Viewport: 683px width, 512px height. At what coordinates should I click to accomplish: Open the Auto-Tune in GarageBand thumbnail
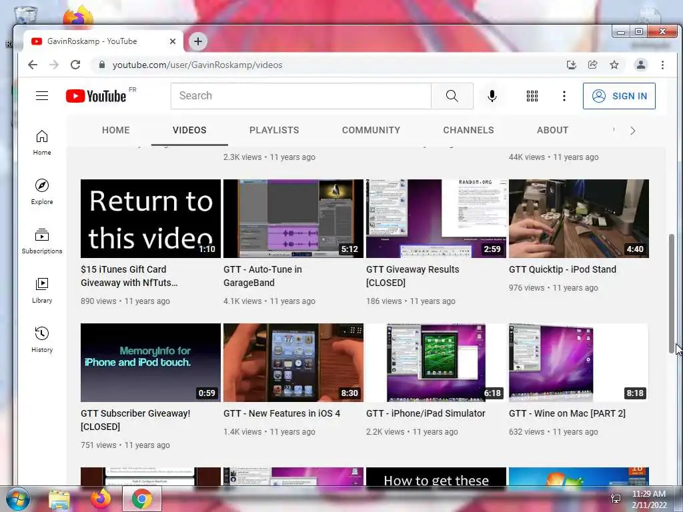[x=293, y=219]
